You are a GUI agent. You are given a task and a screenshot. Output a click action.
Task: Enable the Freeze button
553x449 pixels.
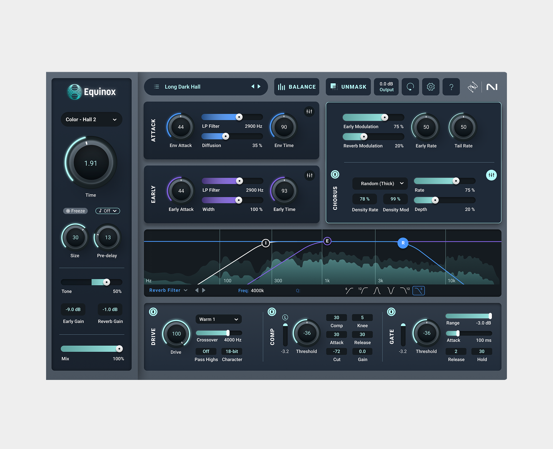pos(76,211)
